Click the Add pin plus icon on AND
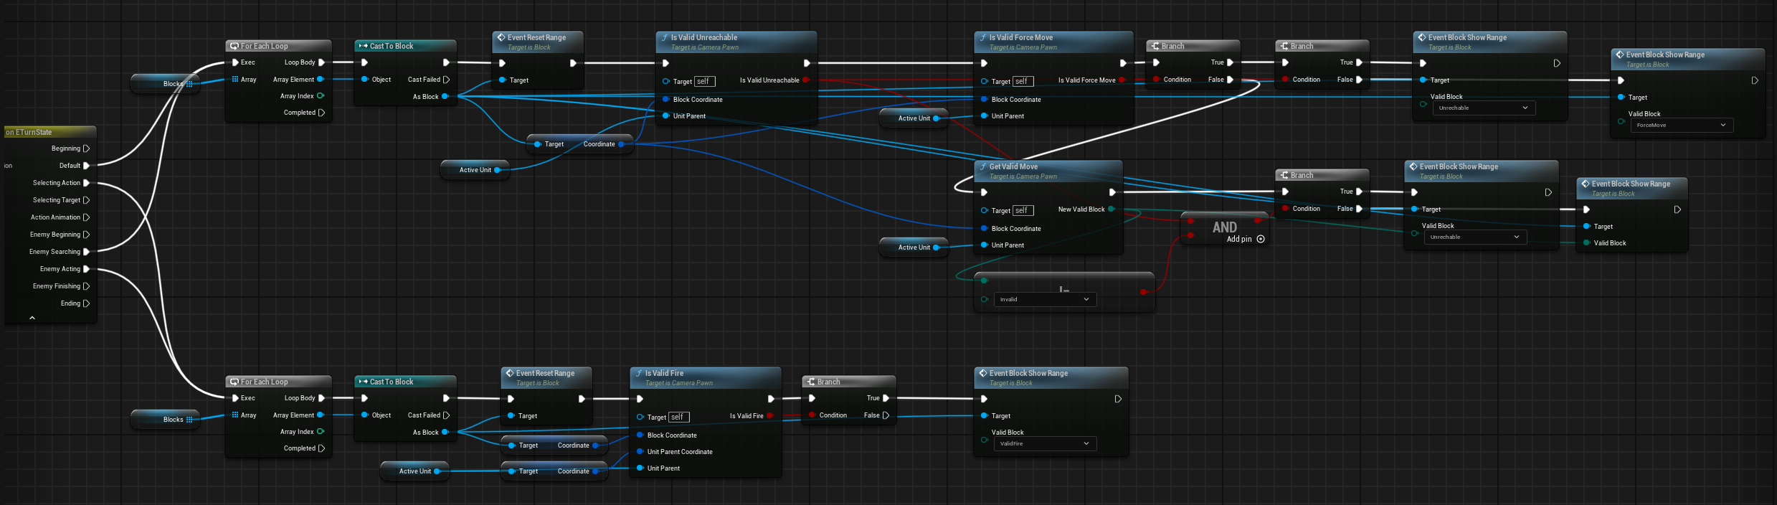Screen dimensions: 1777x505 (1261, 240)
